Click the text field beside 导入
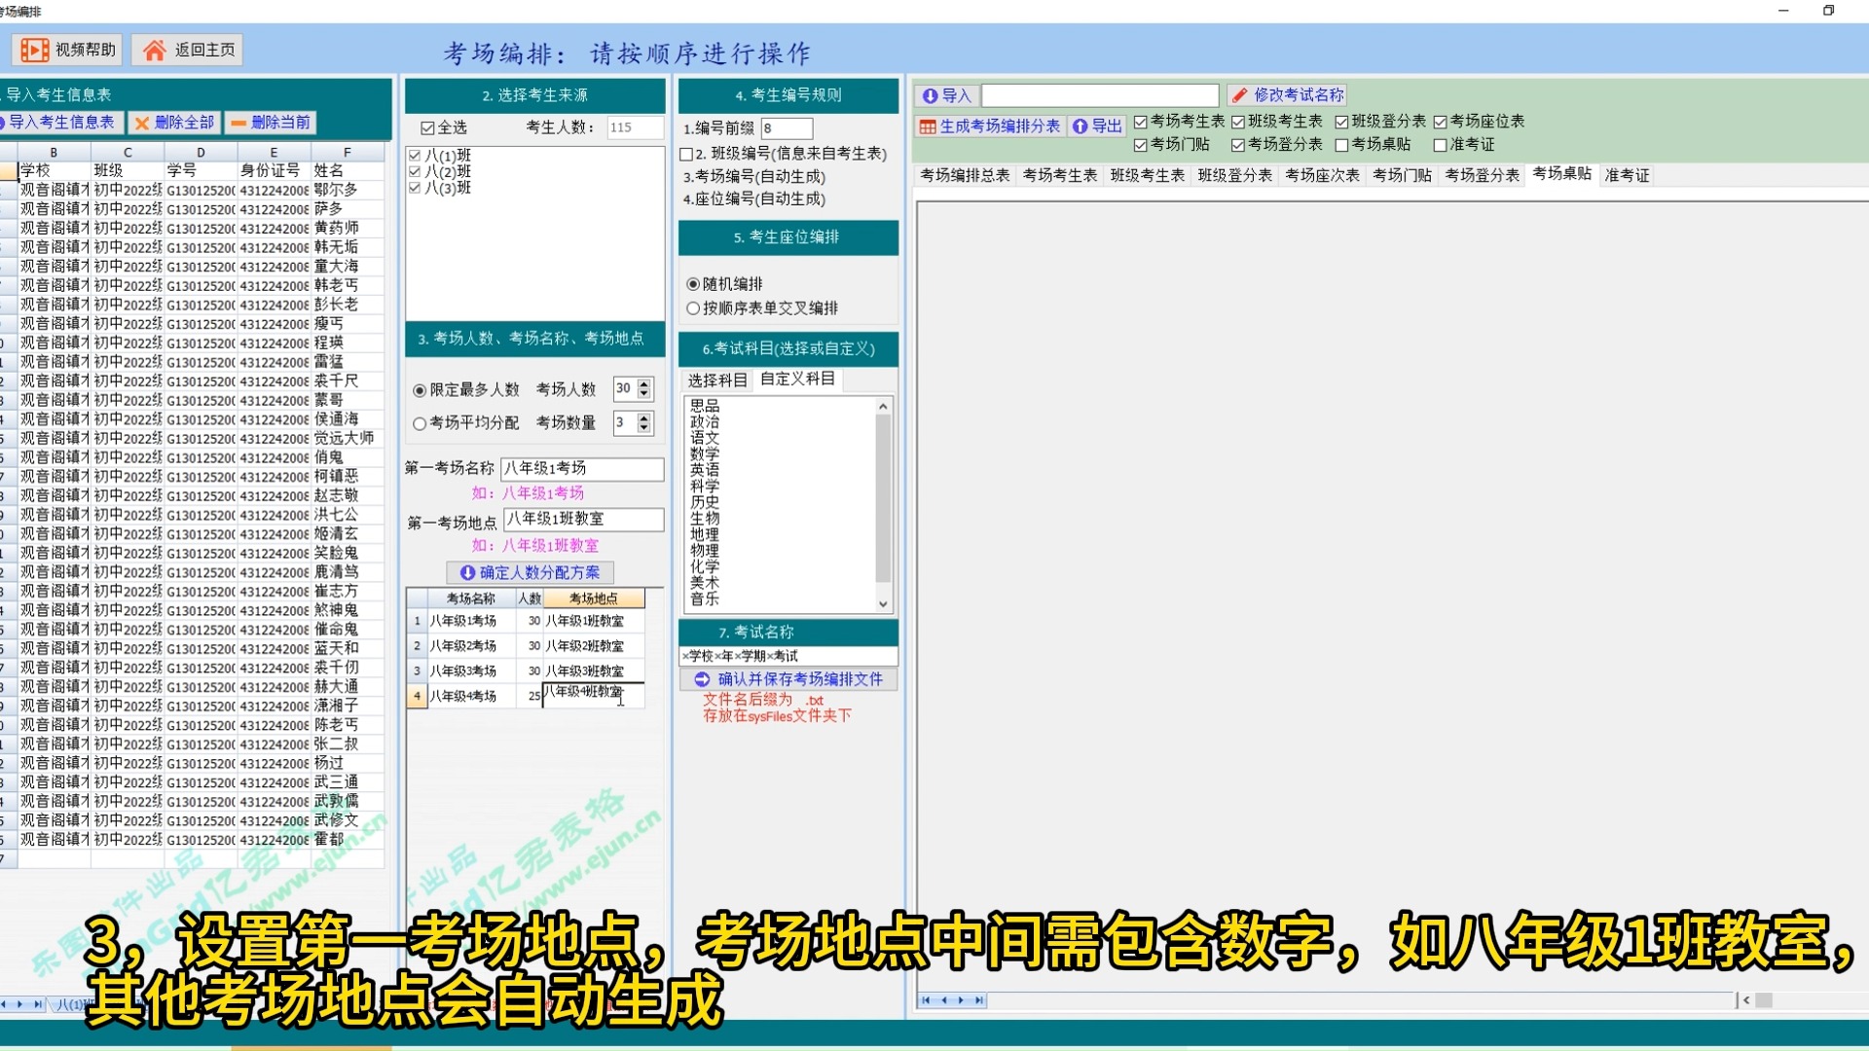Viewport: 1869px width, 1051px height. click(x=1100, y=95)
